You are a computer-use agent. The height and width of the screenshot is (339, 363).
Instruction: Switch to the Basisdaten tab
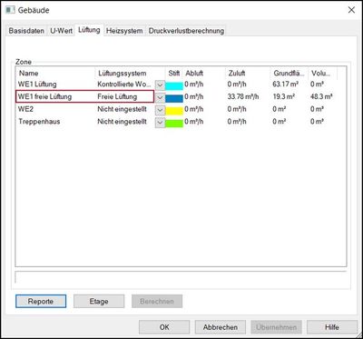(x=26, y=31)
